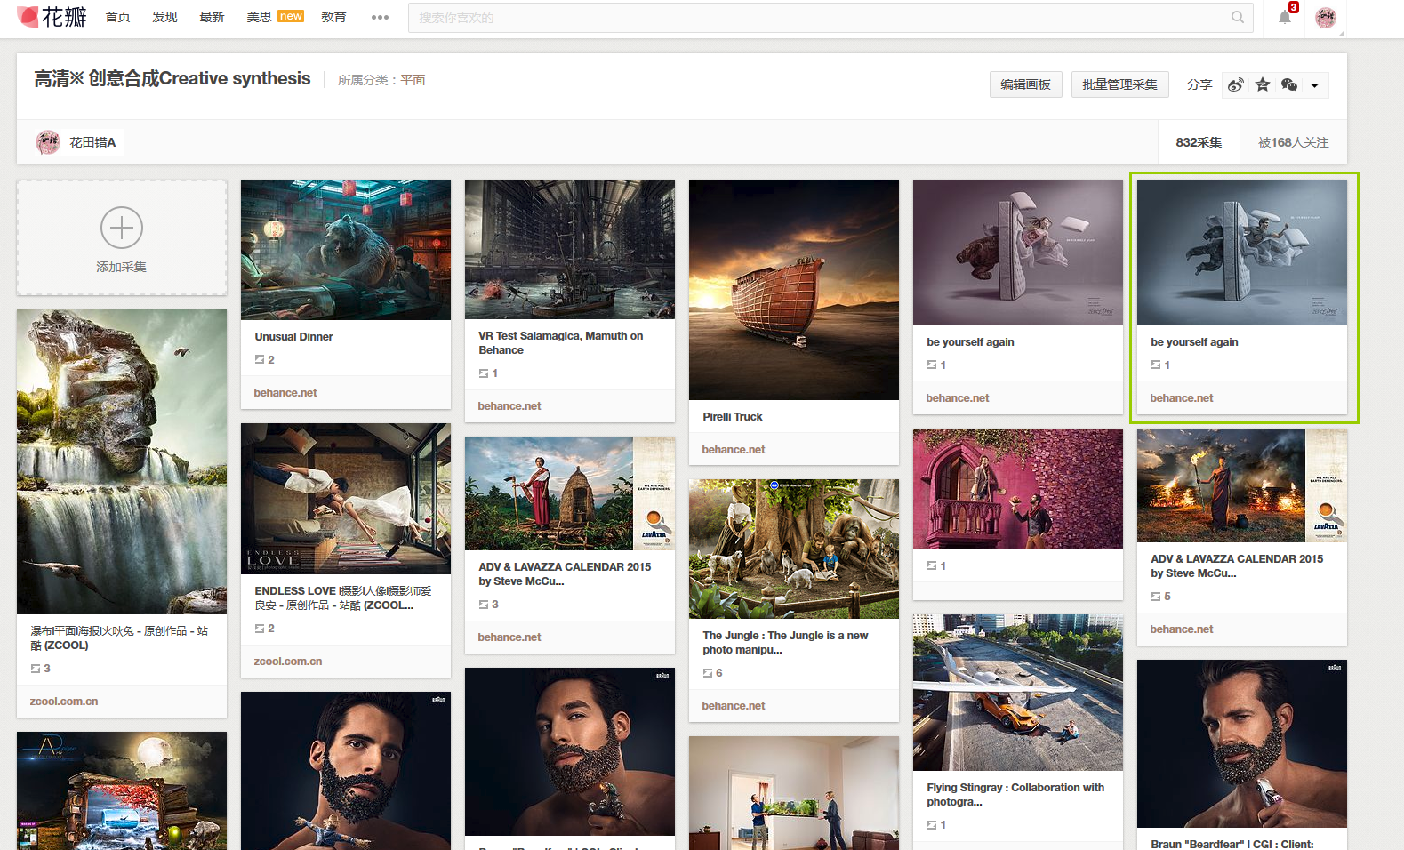
Task: Open the Flying Stingray car image
Action: tap(1018, 693)
